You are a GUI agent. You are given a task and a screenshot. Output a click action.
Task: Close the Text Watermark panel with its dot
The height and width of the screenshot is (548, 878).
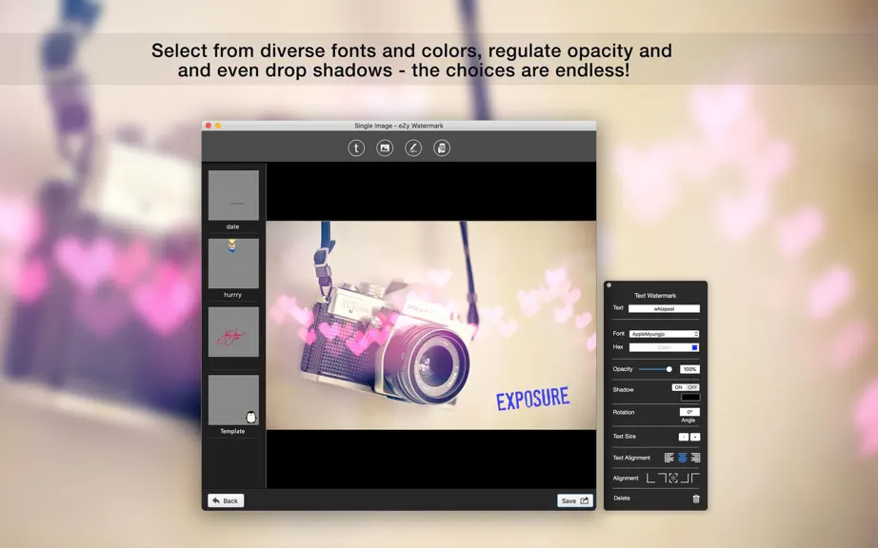609,285
